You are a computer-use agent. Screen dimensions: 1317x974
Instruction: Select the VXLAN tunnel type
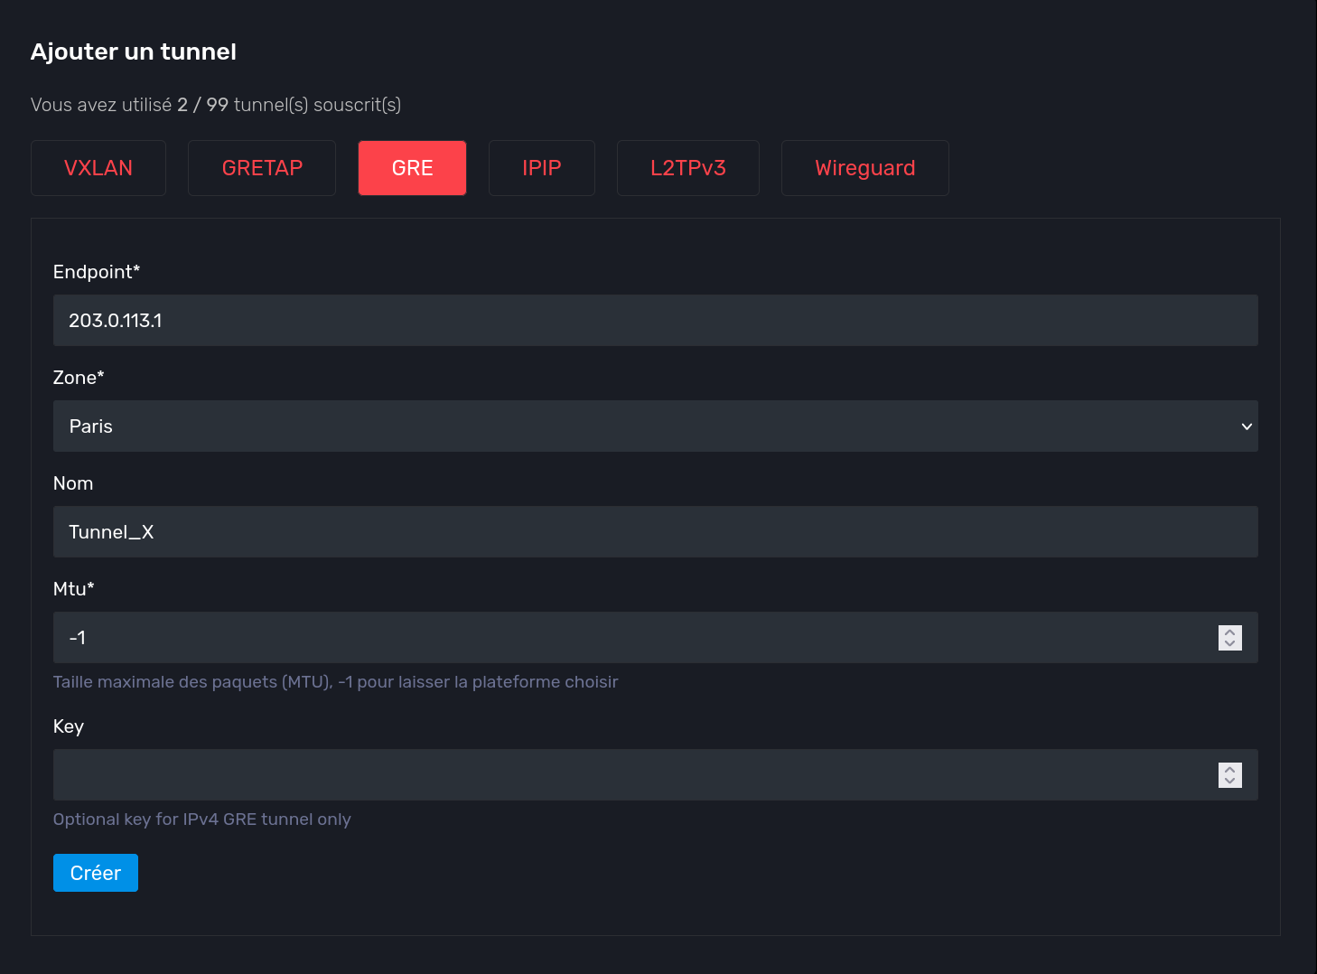(x=98, y=168)
